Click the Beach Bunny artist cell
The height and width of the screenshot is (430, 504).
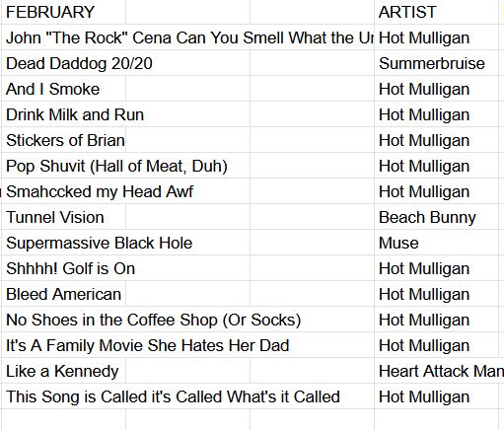point(436,217)
